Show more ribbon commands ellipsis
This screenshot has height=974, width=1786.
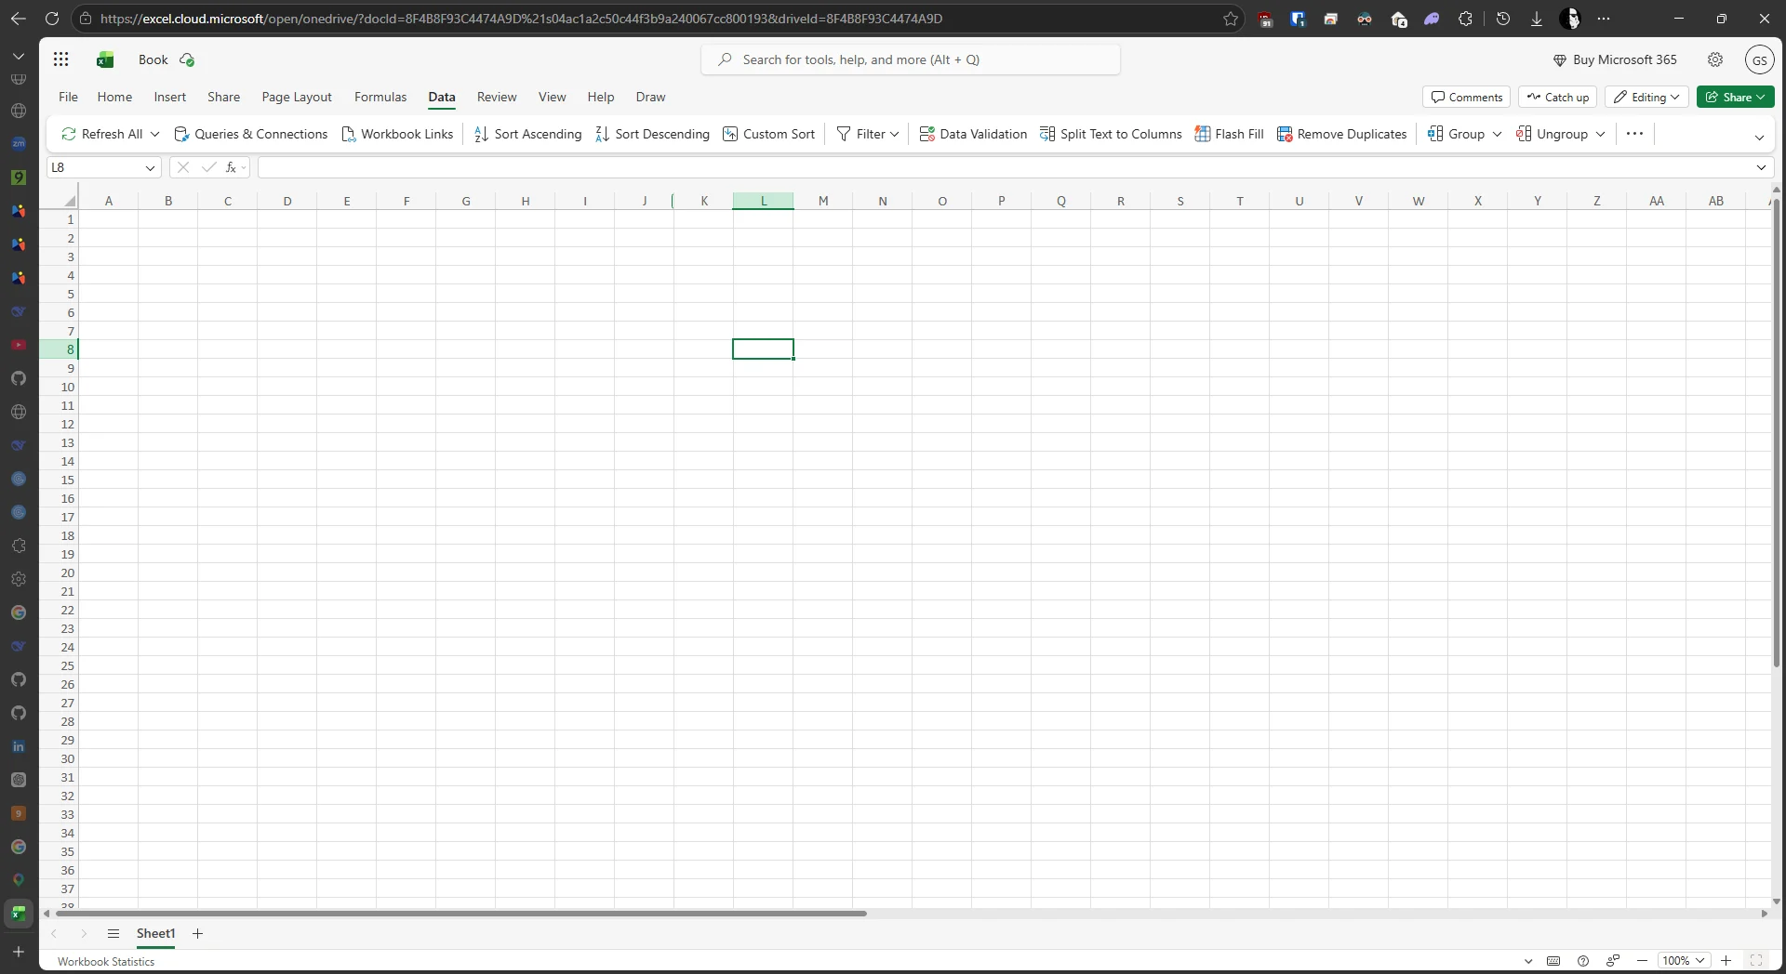point(1634,134)
